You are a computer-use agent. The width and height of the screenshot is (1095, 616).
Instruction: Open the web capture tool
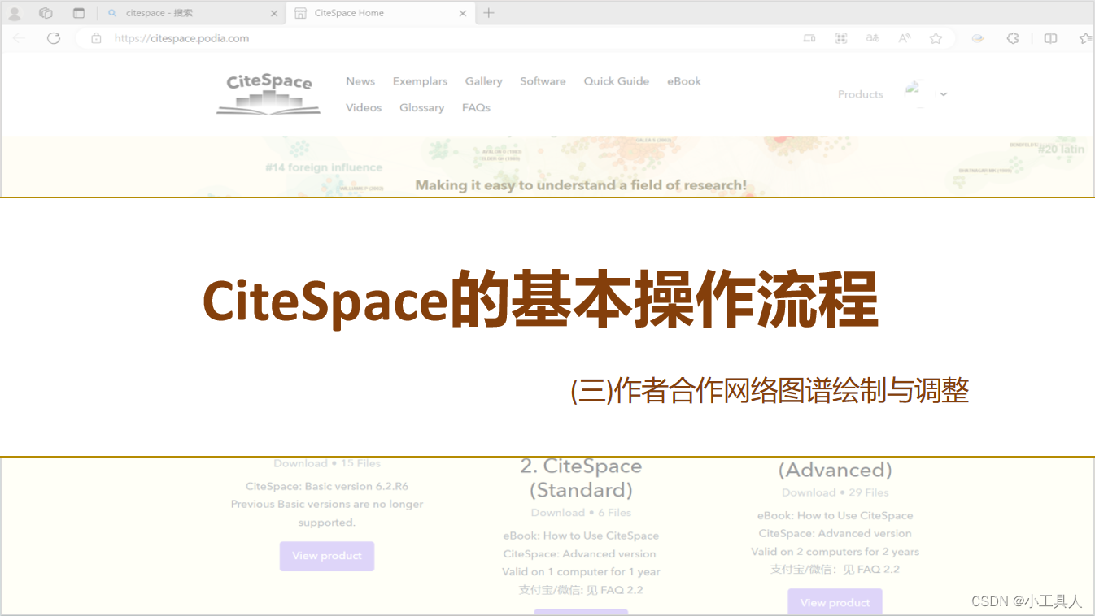coord(841,37)
